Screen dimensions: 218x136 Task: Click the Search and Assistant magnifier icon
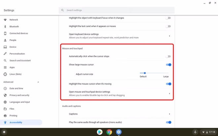pyautogui.click(x=5, y=60)
